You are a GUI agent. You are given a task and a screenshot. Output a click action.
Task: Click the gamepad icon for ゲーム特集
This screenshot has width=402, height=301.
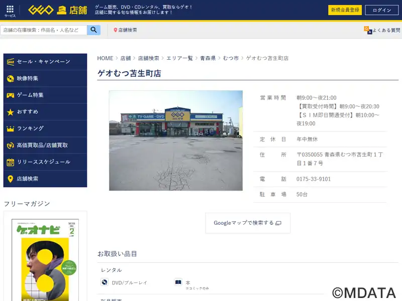click(x=10, y=95)
